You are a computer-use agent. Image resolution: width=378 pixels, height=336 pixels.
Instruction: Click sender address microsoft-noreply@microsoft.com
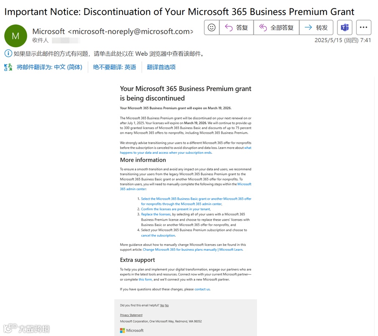(x=130, y=31)
